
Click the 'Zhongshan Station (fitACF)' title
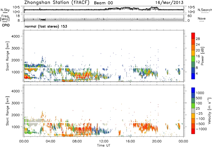(x=57, y=3)
